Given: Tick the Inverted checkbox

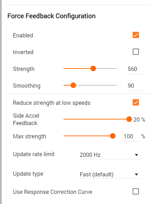Looking at the screenshot, I should (135, 52).
